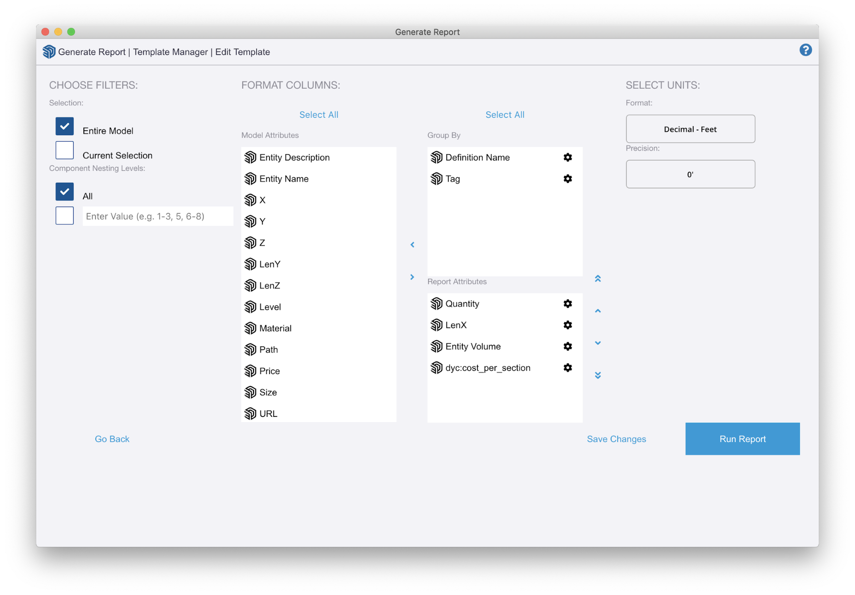Click the Entity Volume SketchUp icon
Screen dimensions: 855x595
435,347
